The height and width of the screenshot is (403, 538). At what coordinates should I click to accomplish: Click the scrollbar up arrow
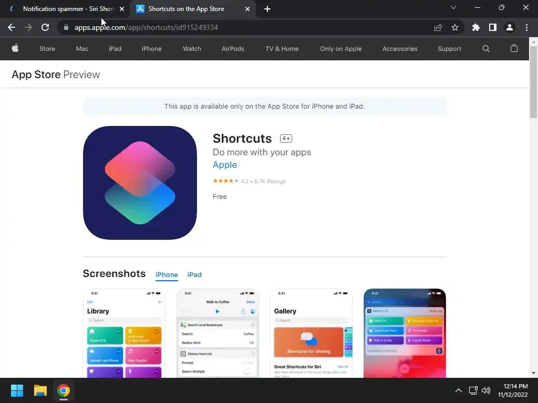533,41
